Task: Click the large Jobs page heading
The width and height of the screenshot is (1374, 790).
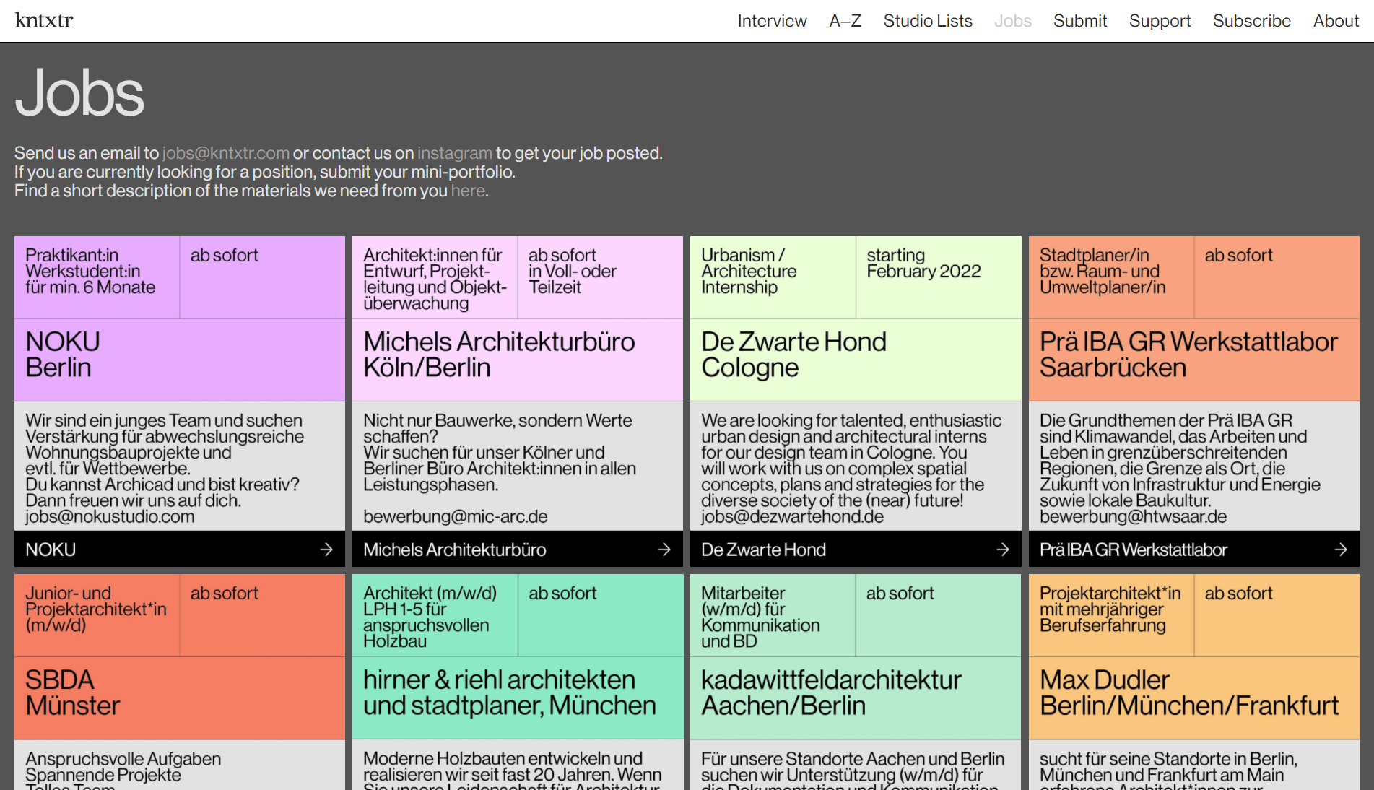Action: point(79,92)
